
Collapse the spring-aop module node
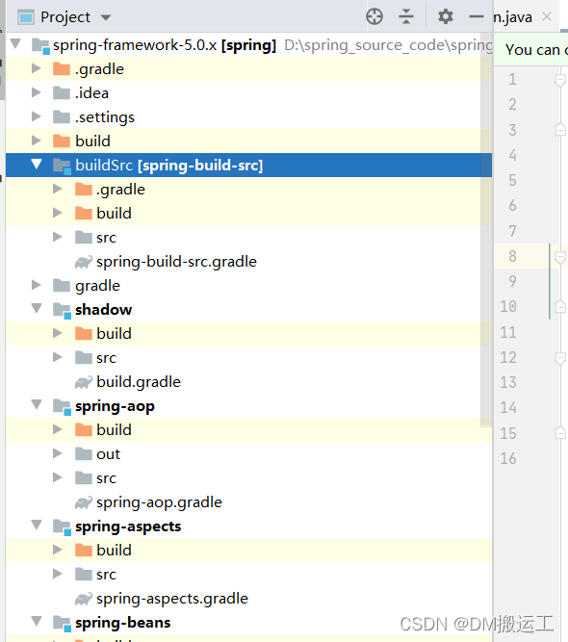(37, 404)
